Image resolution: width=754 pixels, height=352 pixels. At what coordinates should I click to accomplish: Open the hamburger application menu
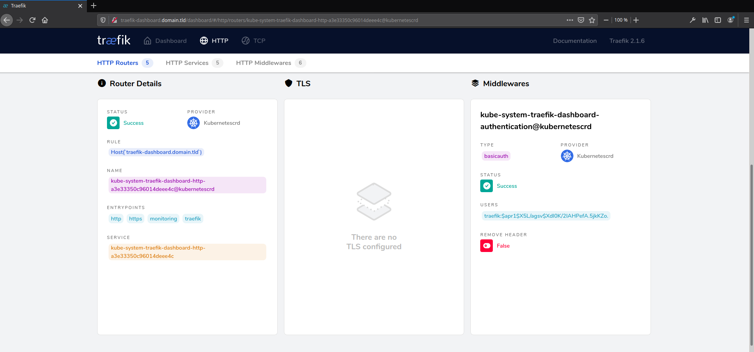coord(746,20)
